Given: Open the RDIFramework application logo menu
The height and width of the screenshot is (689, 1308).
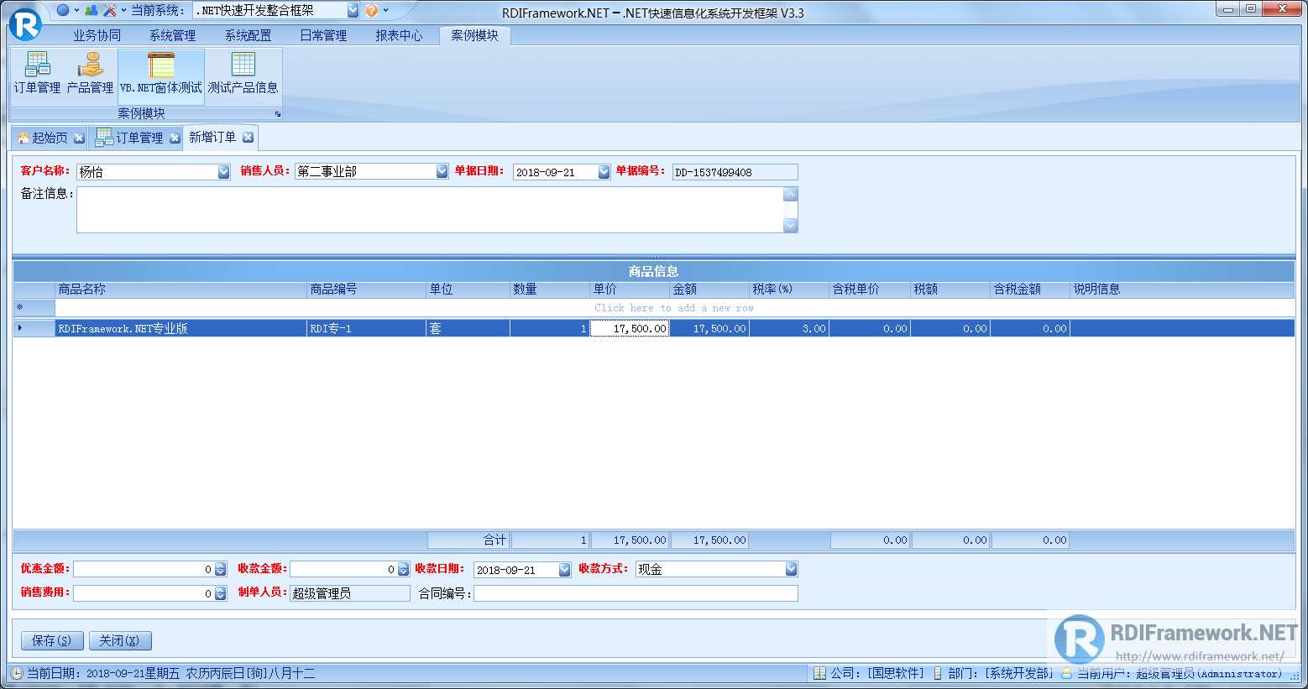Looking at the screenshot, I should point(25,23).
